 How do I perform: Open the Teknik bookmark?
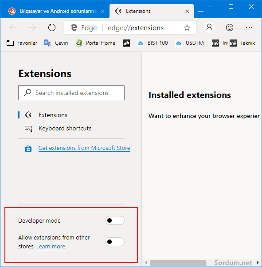pos(242,43)
